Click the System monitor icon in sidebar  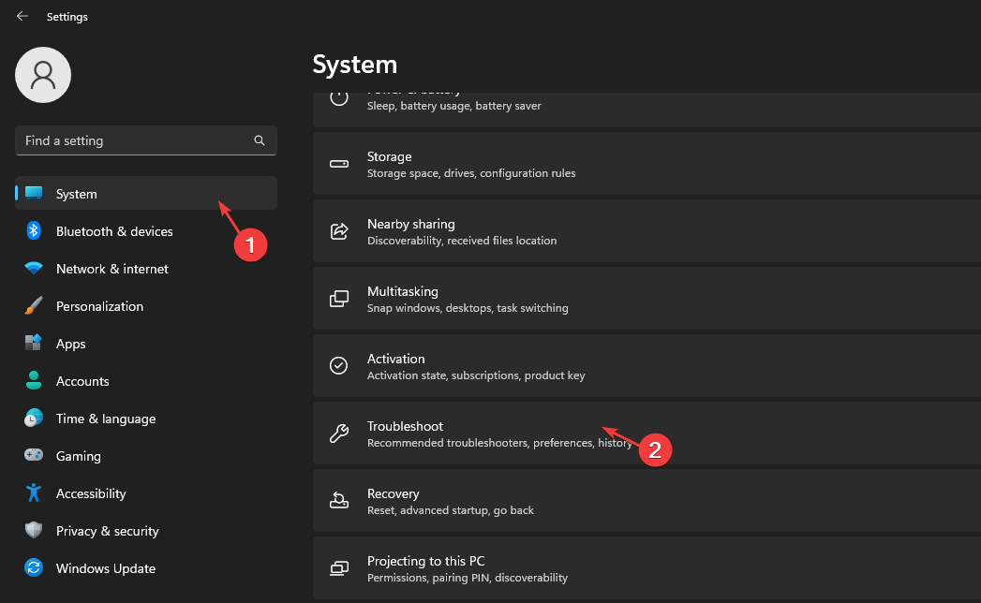[x=34, y=193]
